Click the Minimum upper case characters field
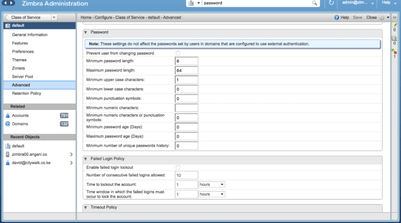Image resolution: width=401 pixels, height=223 pixels. pos(186,80)
